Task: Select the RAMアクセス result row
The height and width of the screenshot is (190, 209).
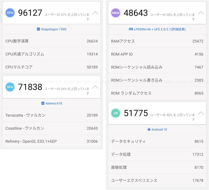Action: click(x=157, y=41)
